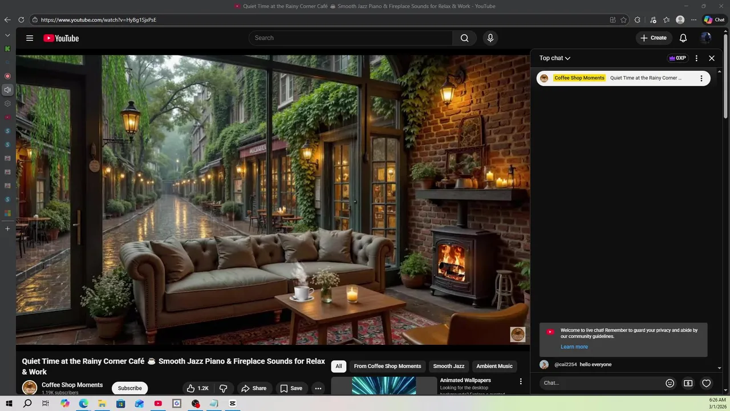Favorite this page with the star icon
730x411 pixels.
(623, 19)
